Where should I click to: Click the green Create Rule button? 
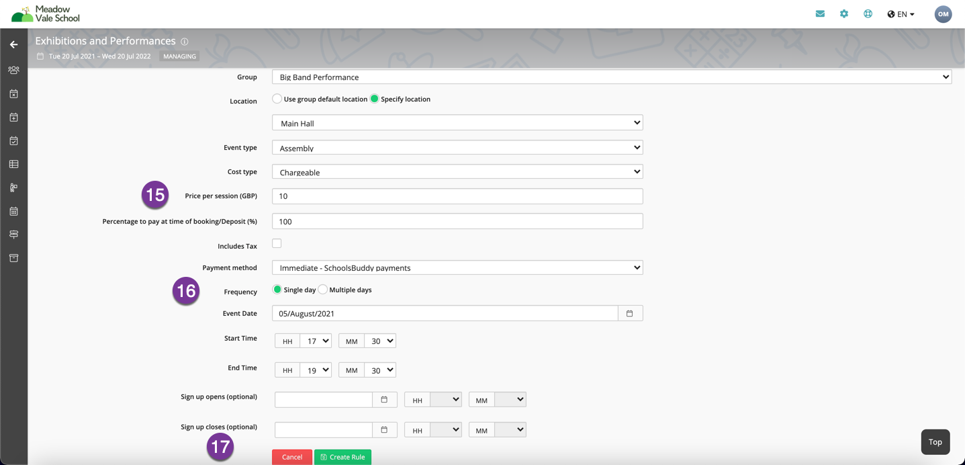342,457
